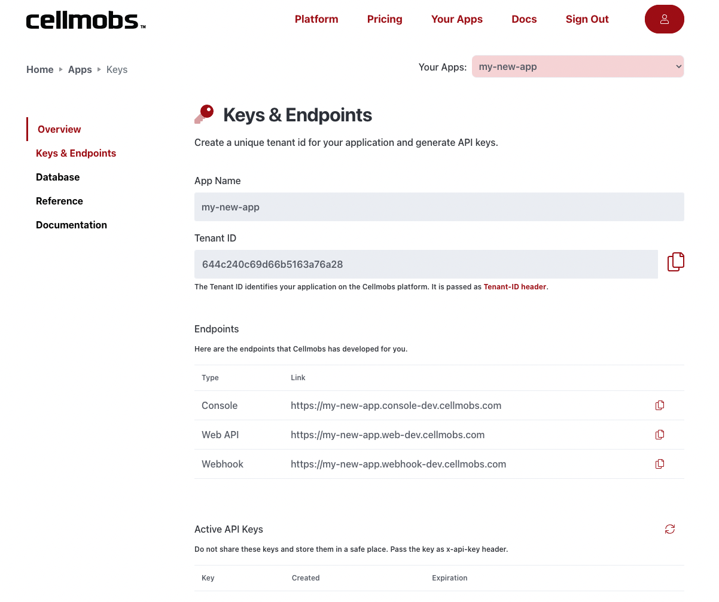
Task: Click Sign Out
Action: pyautogui.click(x=587, y=19)
